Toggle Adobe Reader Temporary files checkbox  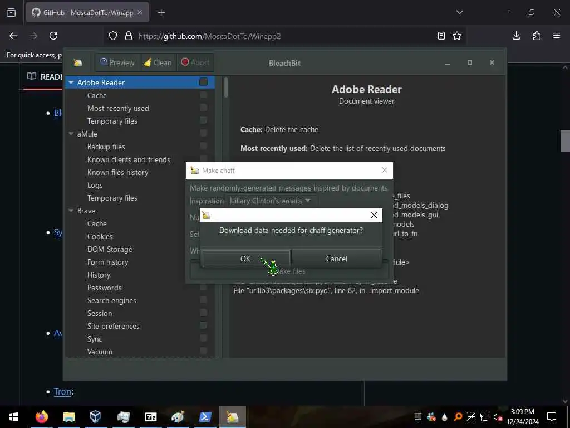[204, 120]
